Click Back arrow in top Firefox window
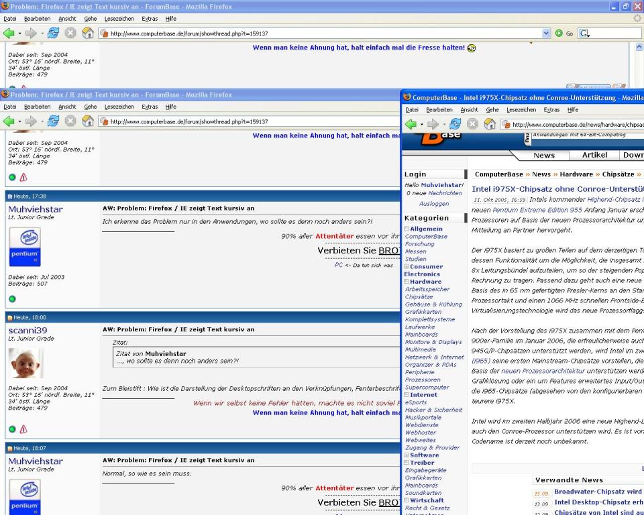 (x=9, y=34)
